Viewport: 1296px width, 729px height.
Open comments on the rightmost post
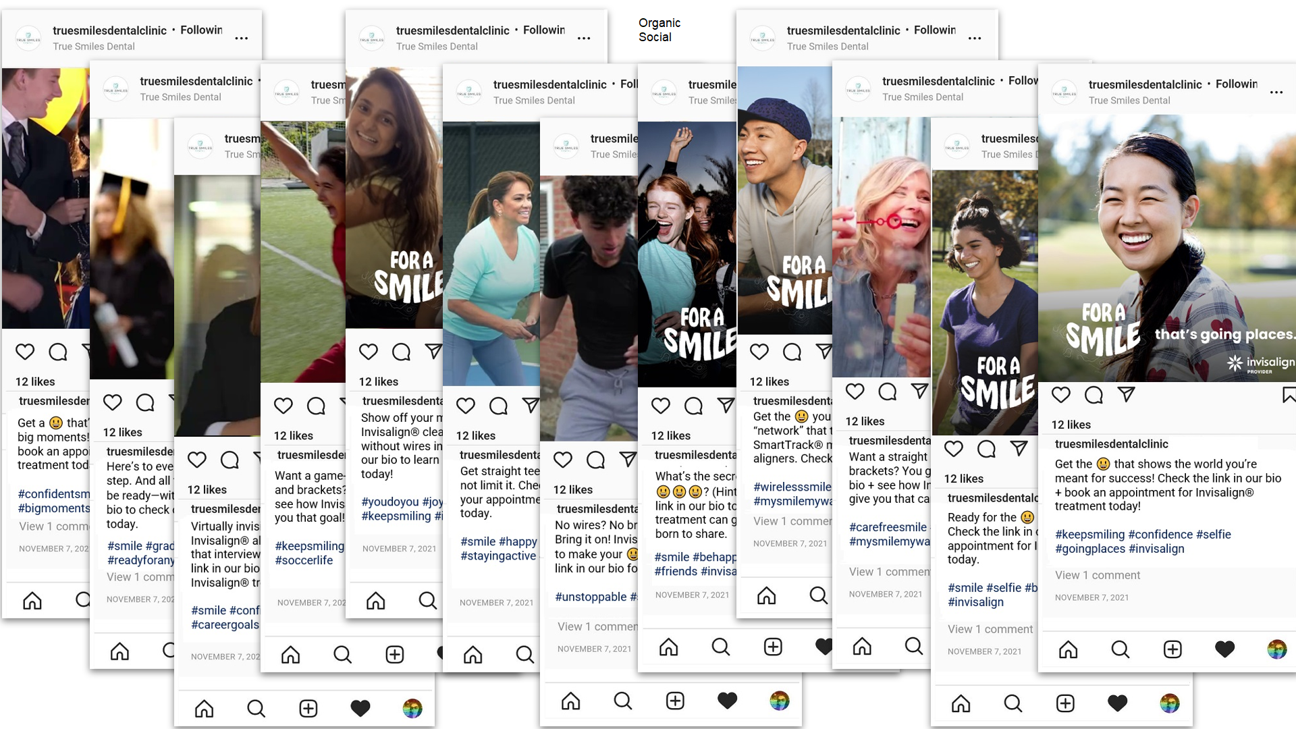tap(1093, 396)
